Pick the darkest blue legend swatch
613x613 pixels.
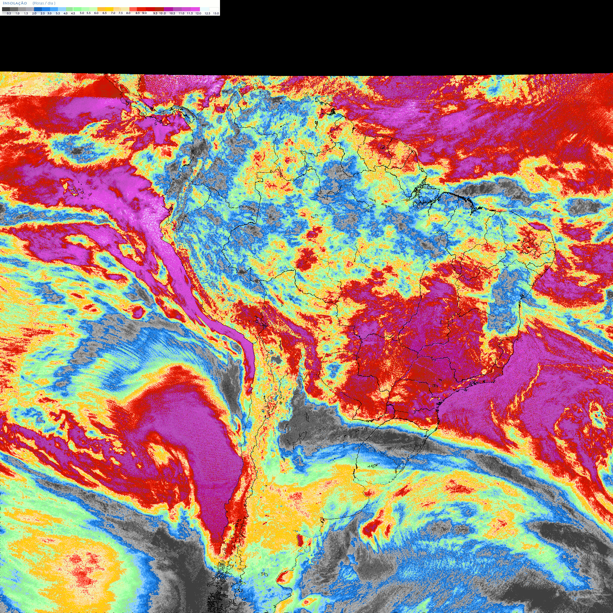pos(38,9)
